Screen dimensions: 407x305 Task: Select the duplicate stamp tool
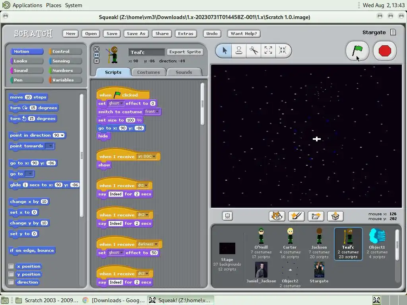239,50
